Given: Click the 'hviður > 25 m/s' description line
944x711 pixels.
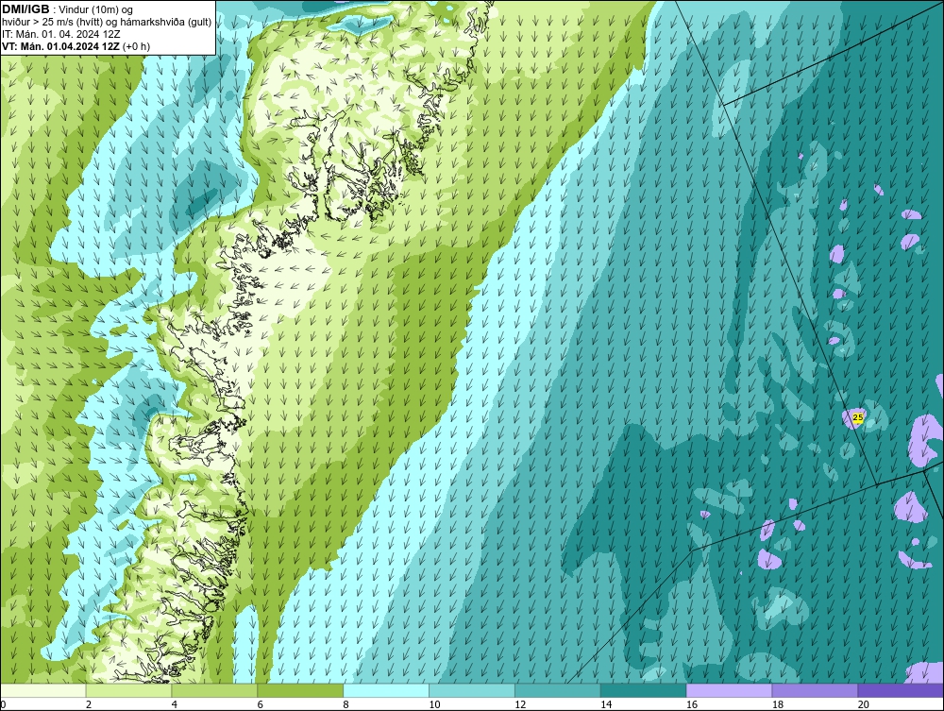Looking at the screenshot, I should [x=107, y=23].
